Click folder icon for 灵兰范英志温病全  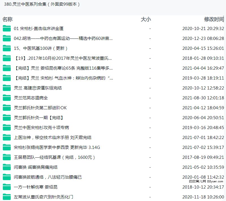pos(7,98)
